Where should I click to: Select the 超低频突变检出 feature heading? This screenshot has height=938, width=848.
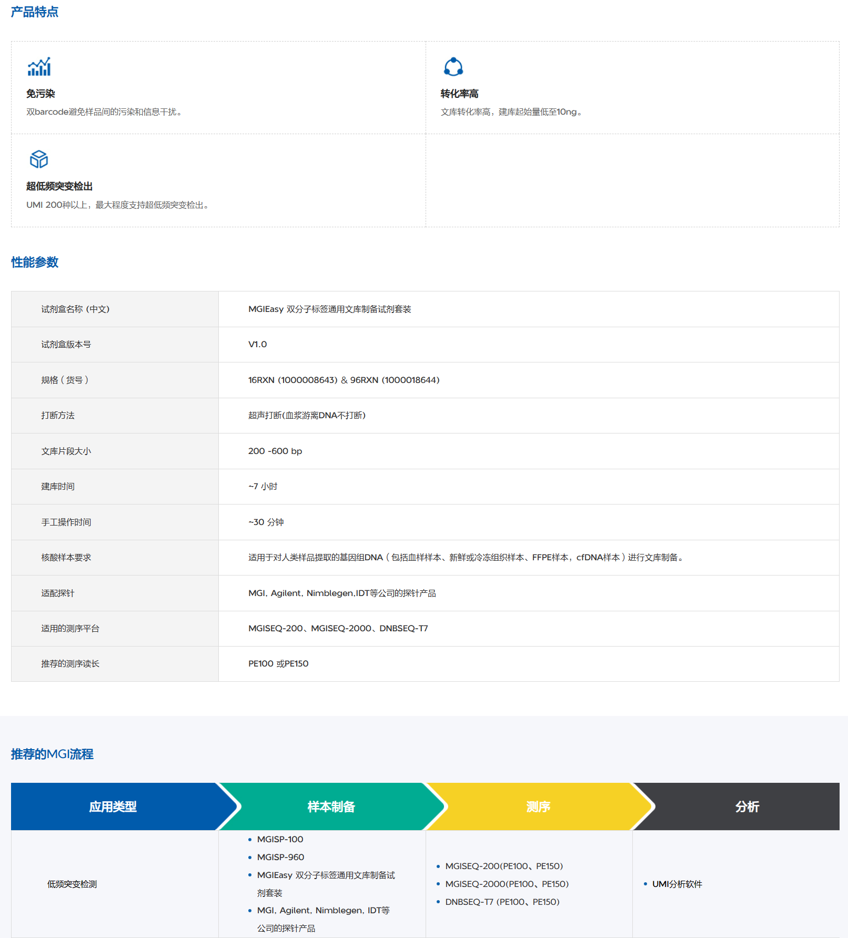(x=59, y=186)
